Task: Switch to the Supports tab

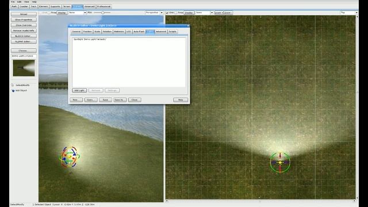Action: (55, 6)
